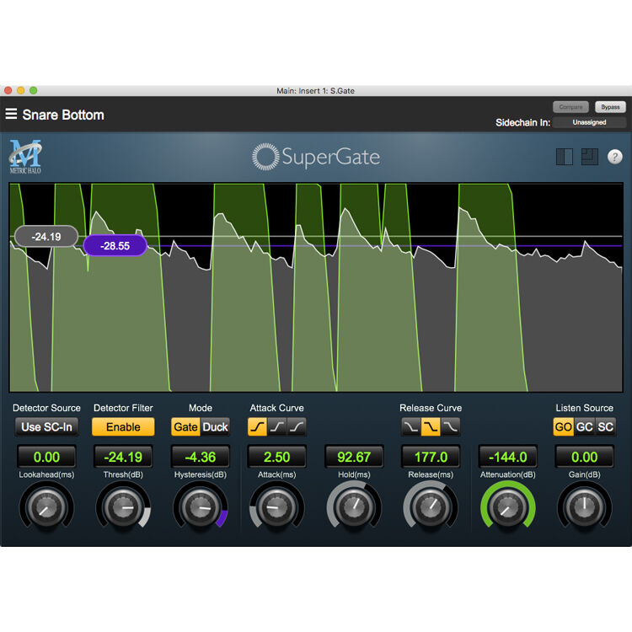Open the help question mark
This screenshot has height=632, width=632.
[x=614, y=157]
